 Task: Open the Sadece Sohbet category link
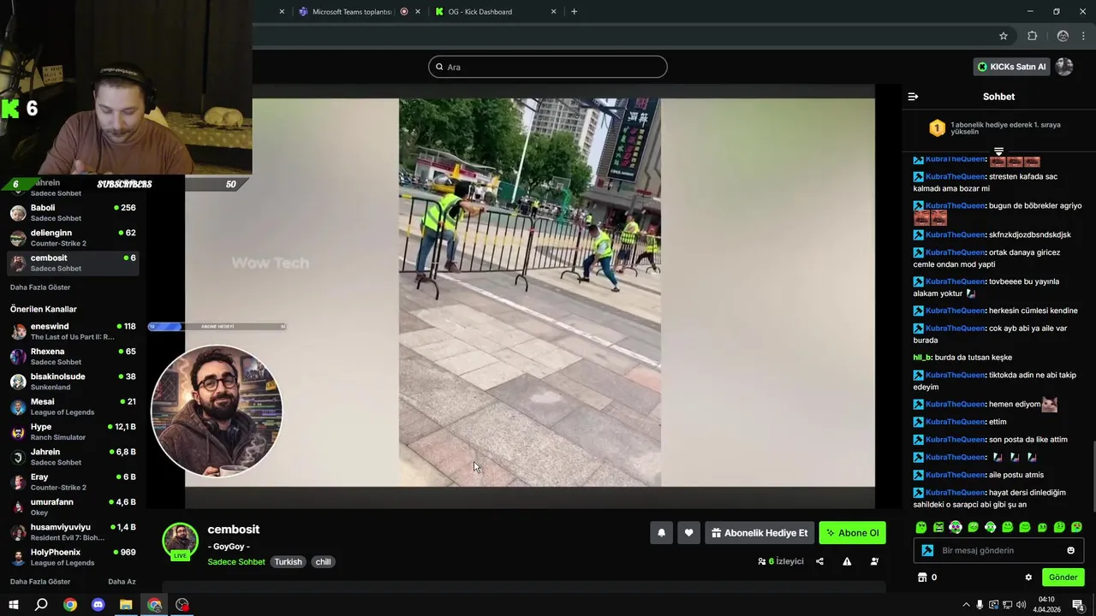236,562
